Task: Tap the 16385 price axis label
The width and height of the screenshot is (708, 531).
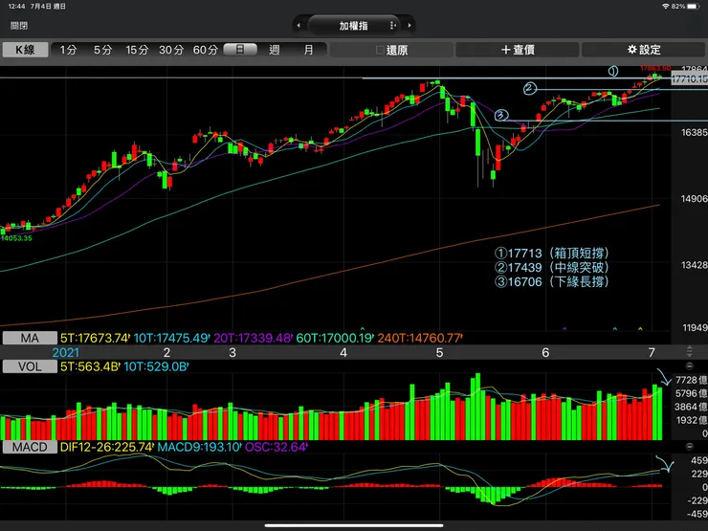Action: [x=694, y=132]
